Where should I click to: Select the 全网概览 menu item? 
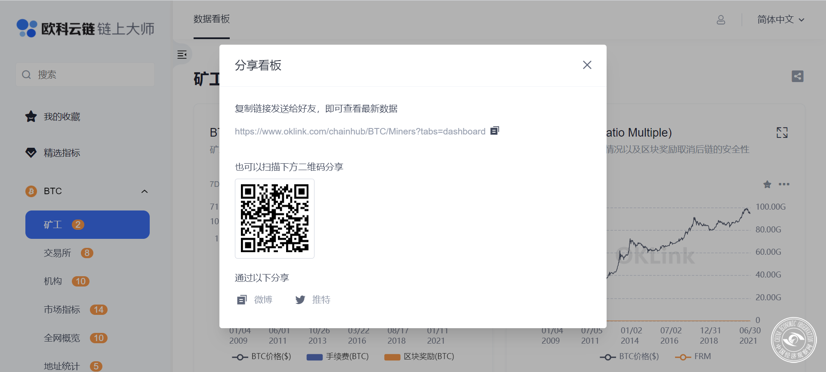[62, 338]
